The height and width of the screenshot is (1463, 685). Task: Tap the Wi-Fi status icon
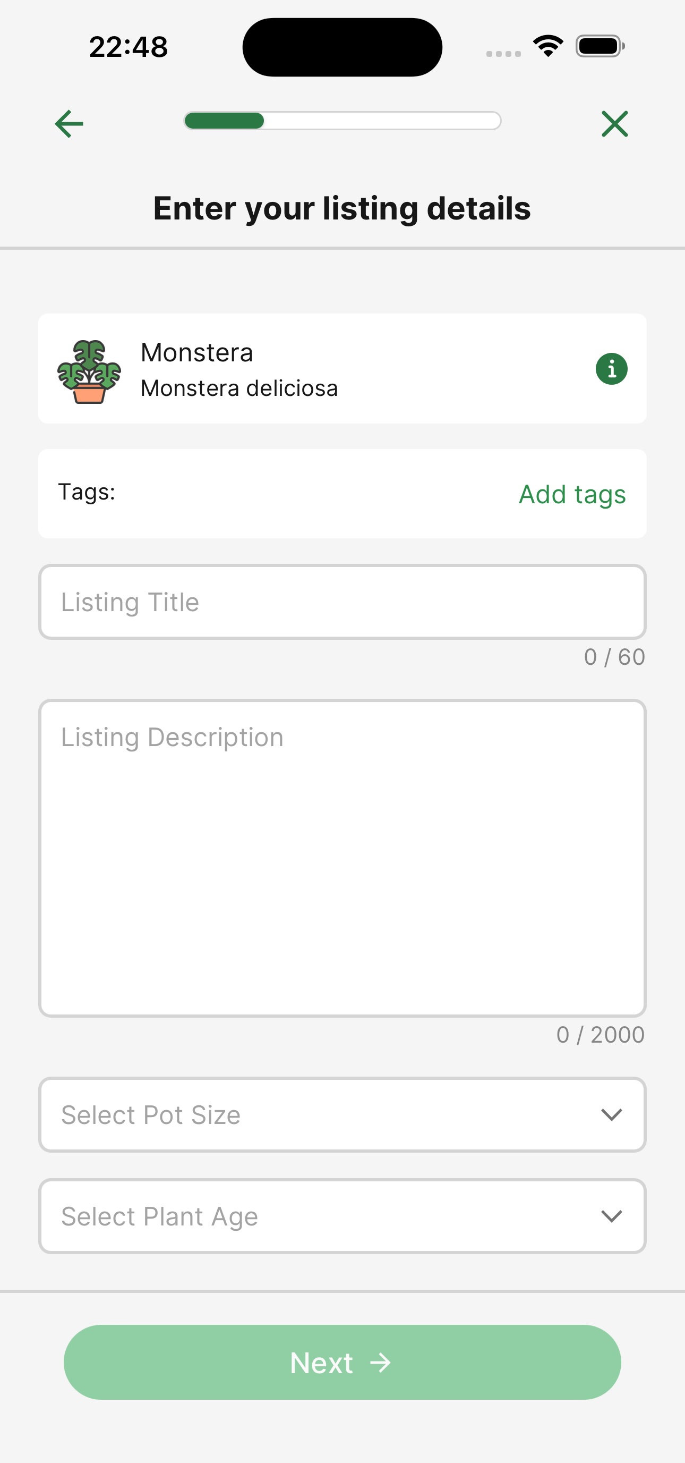point(547,46)
